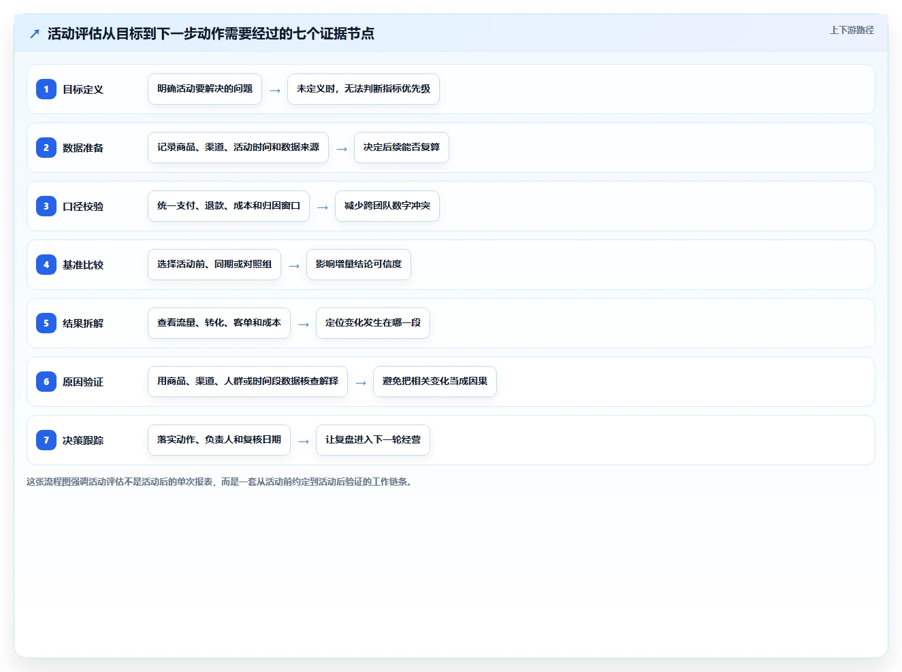
Task: Choose the 落实动作、负责人和复核日期 box
Action: tap(219, 440)
